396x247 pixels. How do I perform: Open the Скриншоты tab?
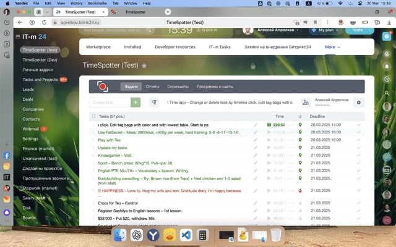pos(178,87)
